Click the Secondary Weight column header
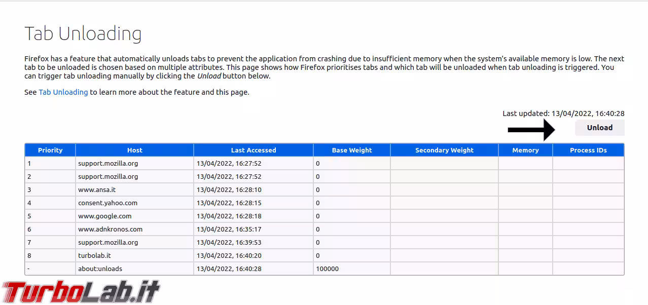The width and height of the screenshot is (648, 305). click(x=444, y=150)
